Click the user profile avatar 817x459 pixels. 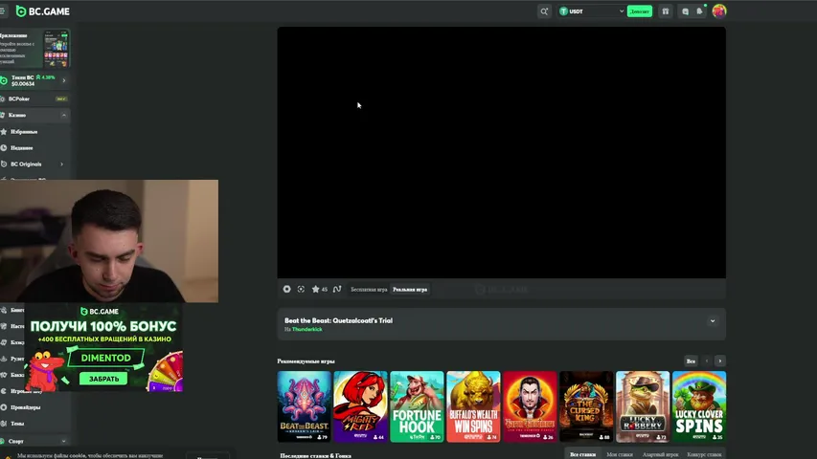[x=719, y=11]
